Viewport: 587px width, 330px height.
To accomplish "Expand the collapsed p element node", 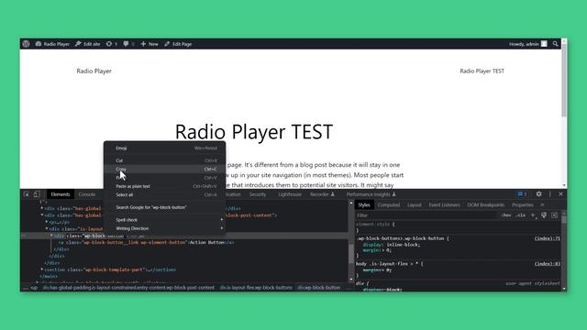I will click(x=47, y=222).
